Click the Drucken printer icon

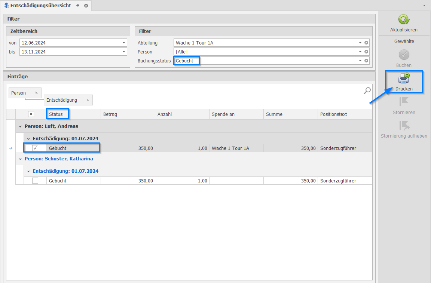[x=404, y=79]
